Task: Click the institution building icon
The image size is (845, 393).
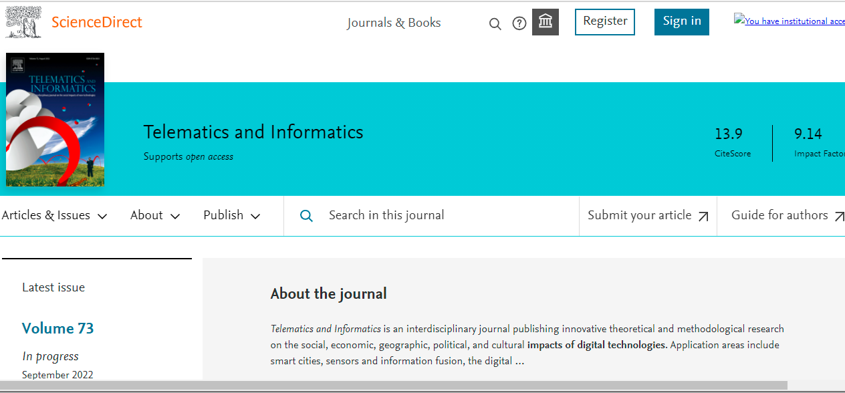Action: pos(546,22)
